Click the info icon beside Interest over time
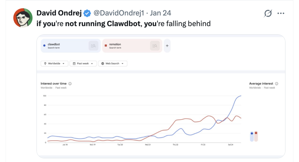The image size is (299, 162). click(70, 84)
